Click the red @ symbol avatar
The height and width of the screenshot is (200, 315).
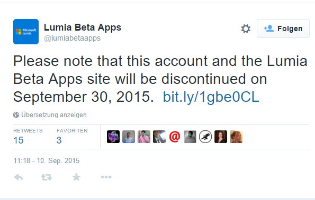pyautogui.click(x=175, y=137)
